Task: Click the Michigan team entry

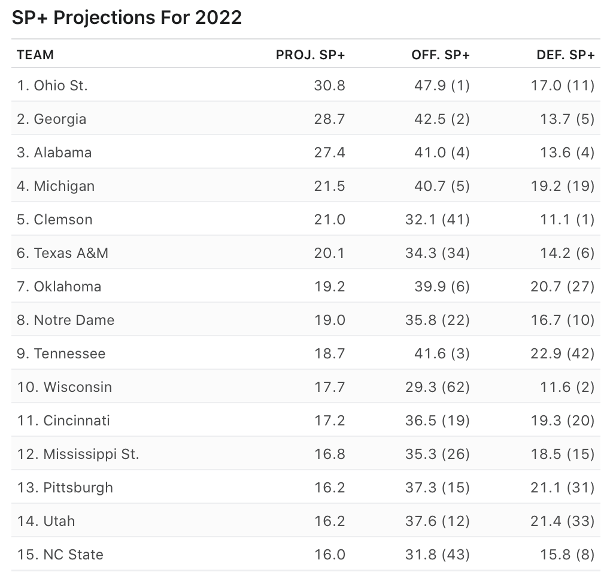Action: click(x=64, y=186)
